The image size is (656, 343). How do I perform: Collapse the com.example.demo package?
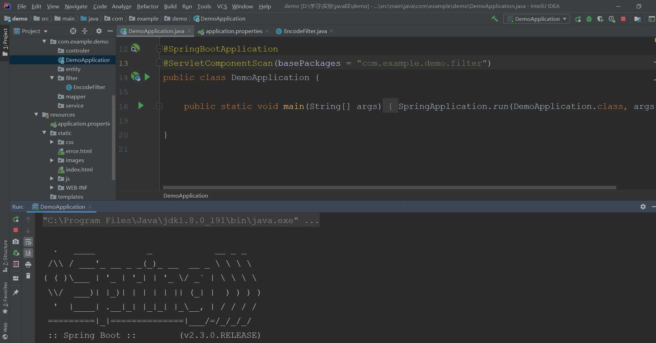pyautogui.click(x=44, y=41)
